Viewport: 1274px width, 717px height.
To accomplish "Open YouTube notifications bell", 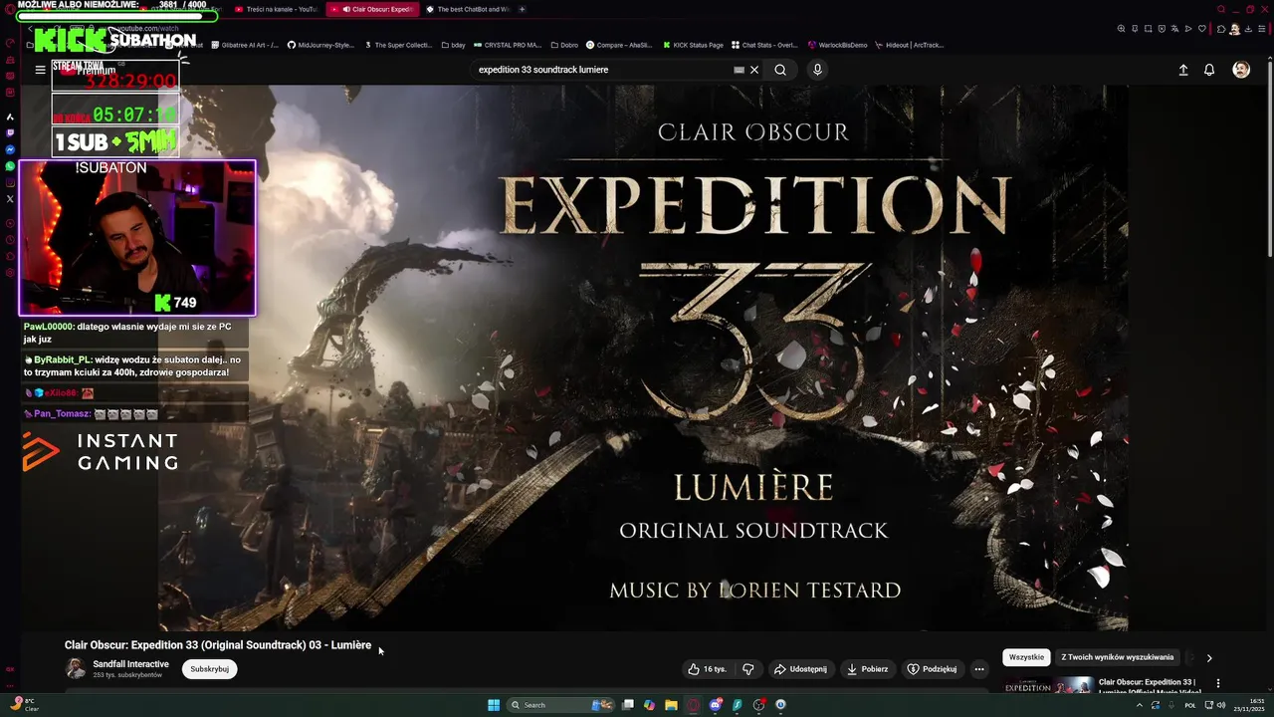I will [1209, 70].
